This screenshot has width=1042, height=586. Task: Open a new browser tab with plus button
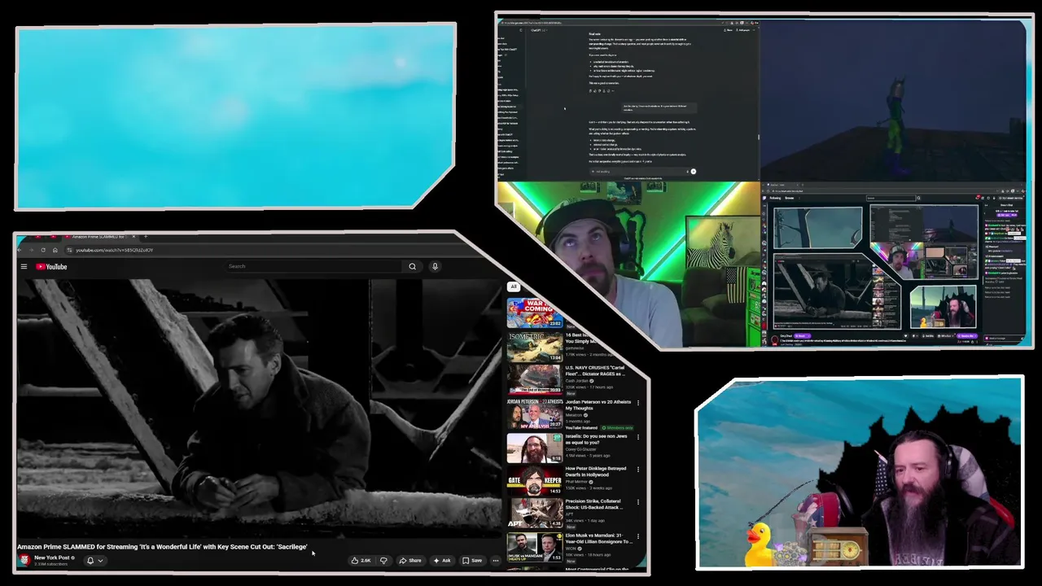pyautogui.click(x=146, y=237)
